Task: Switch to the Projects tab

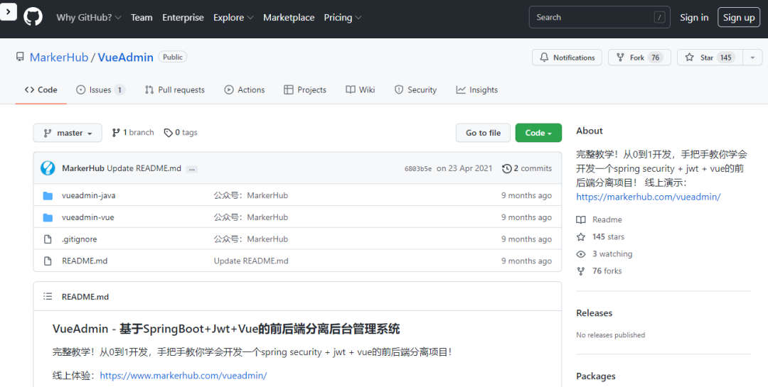Action: click(305, 90)
